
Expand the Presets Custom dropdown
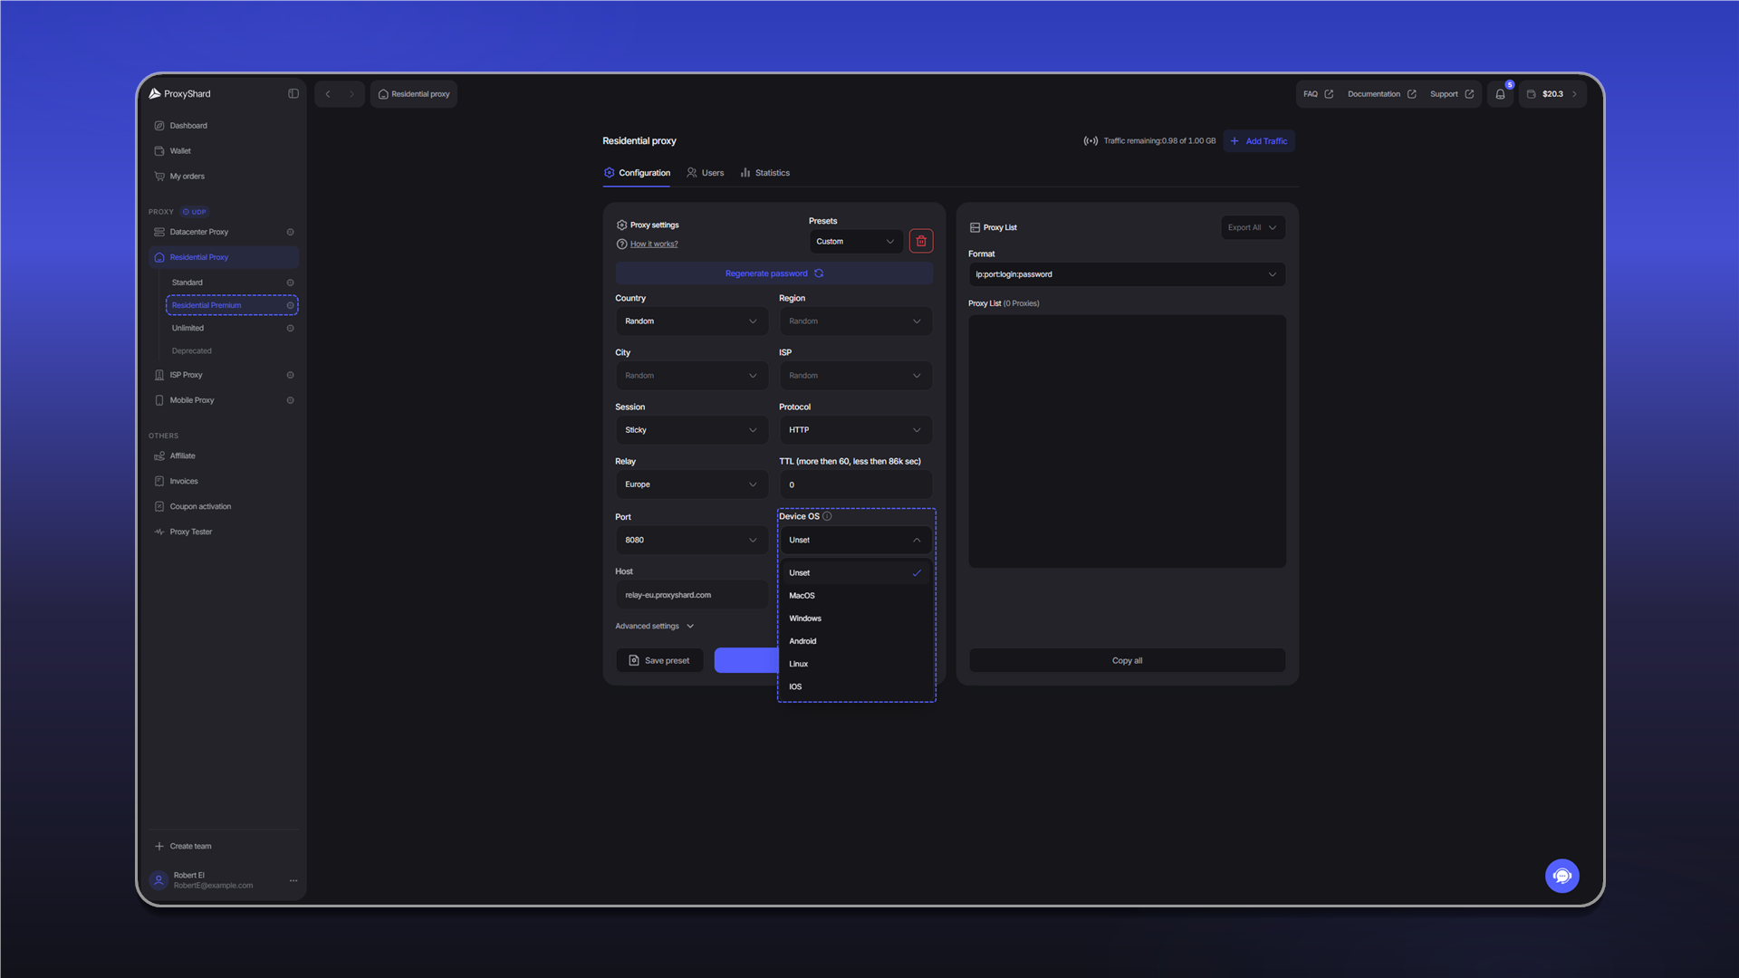(855, 241)
